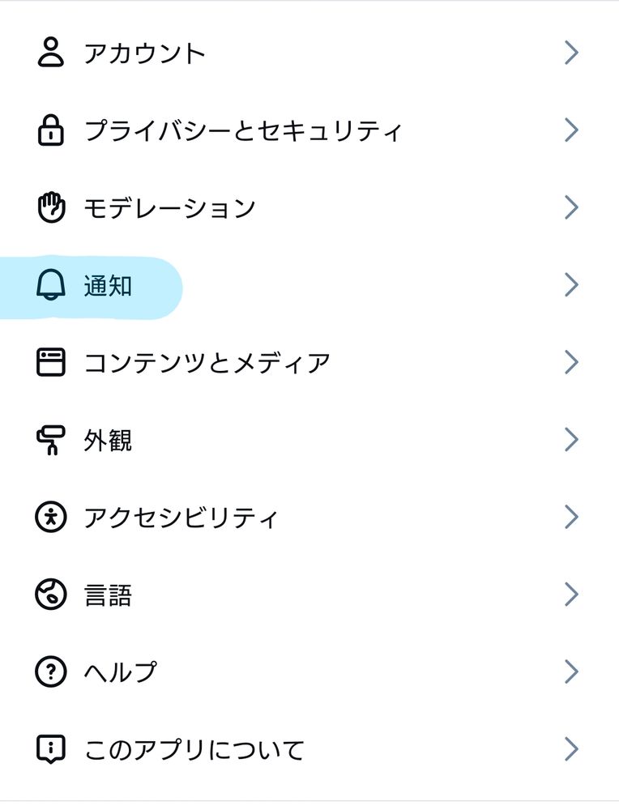
Task: Click the about-this-app info bubble icon
Action: [x=51, y=749]
